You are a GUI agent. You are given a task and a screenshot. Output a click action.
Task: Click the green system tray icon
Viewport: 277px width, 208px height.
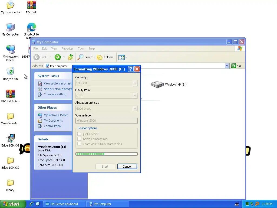(247, 204)
